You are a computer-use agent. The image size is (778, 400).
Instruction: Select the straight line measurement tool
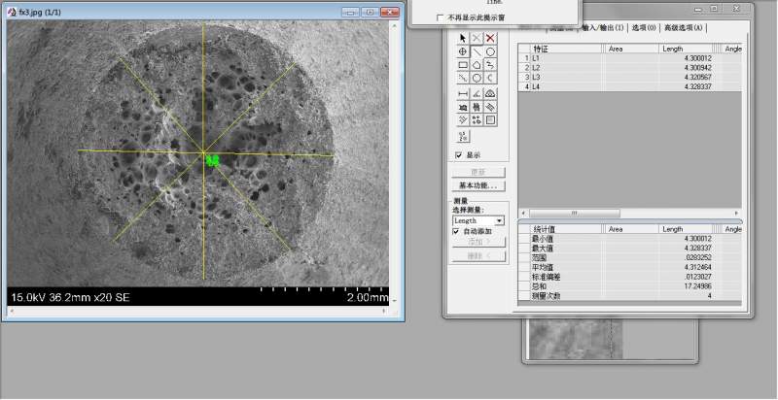point(477,51)
